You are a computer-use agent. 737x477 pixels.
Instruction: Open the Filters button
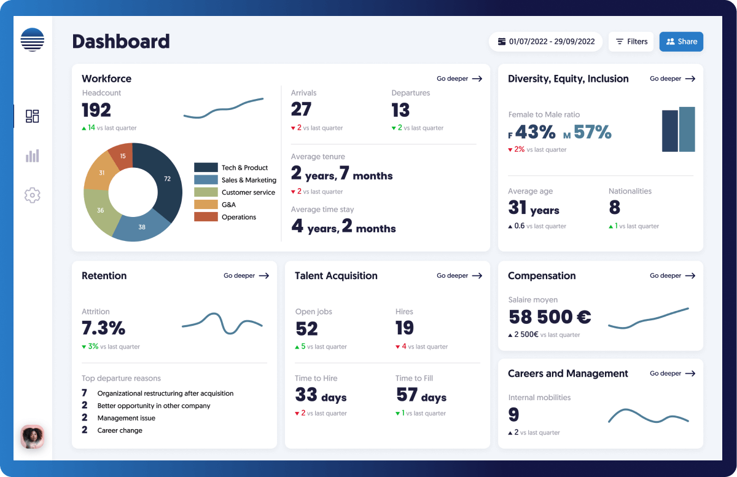tap(631, 42)
